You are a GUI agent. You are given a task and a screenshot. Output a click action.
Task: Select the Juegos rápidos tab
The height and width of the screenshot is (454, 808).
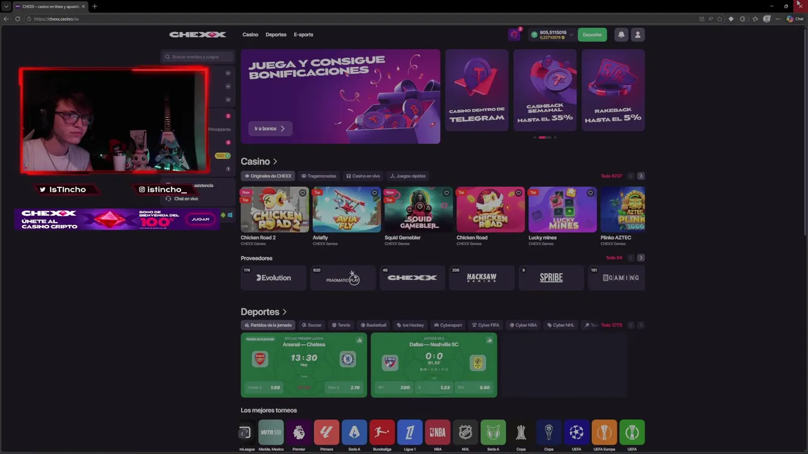point(408,176)
